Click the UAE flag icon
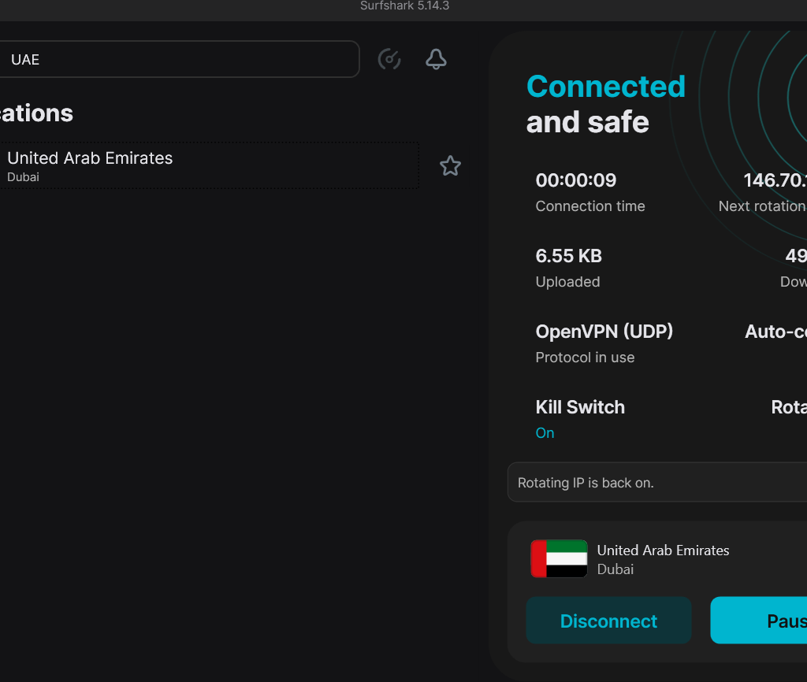 (559, 558)
